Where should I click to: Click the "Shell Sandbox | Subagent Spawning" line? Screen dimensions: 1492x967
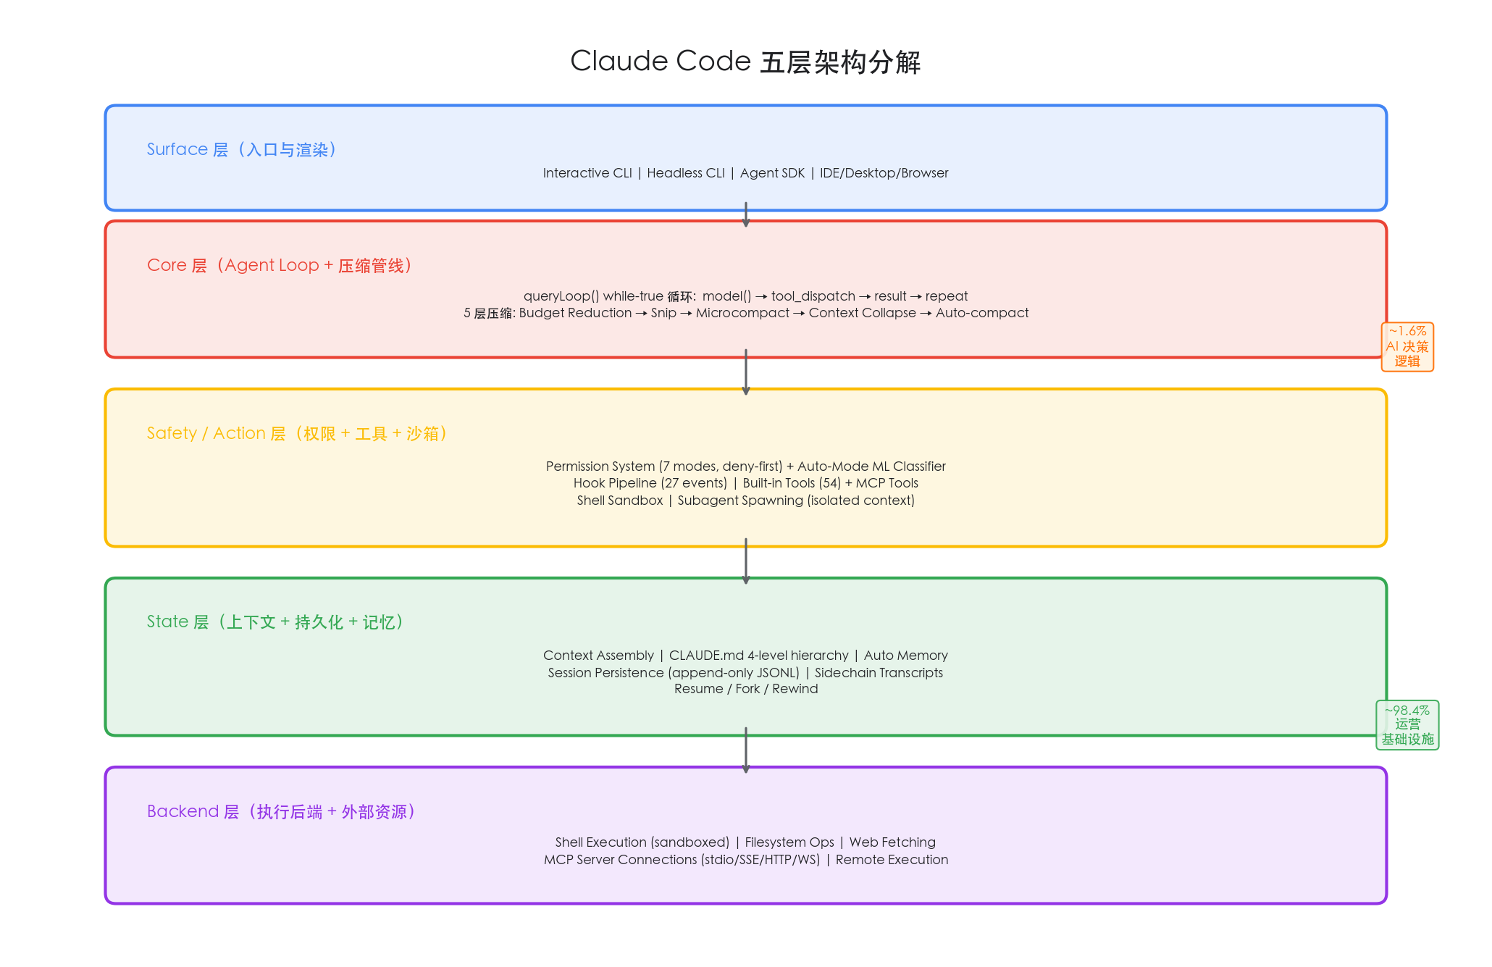pyautogui.click(x=745, y=501)
